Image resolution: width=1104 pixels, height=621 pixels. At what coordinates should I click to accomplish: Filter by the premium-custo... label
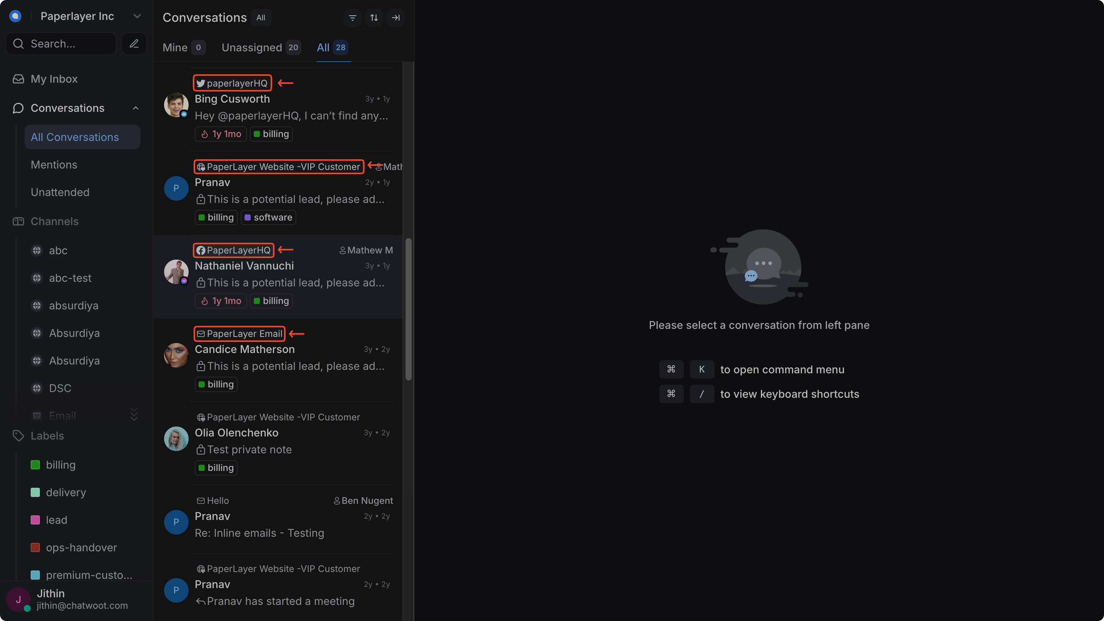pyautogui.click(x=89, y=575)
